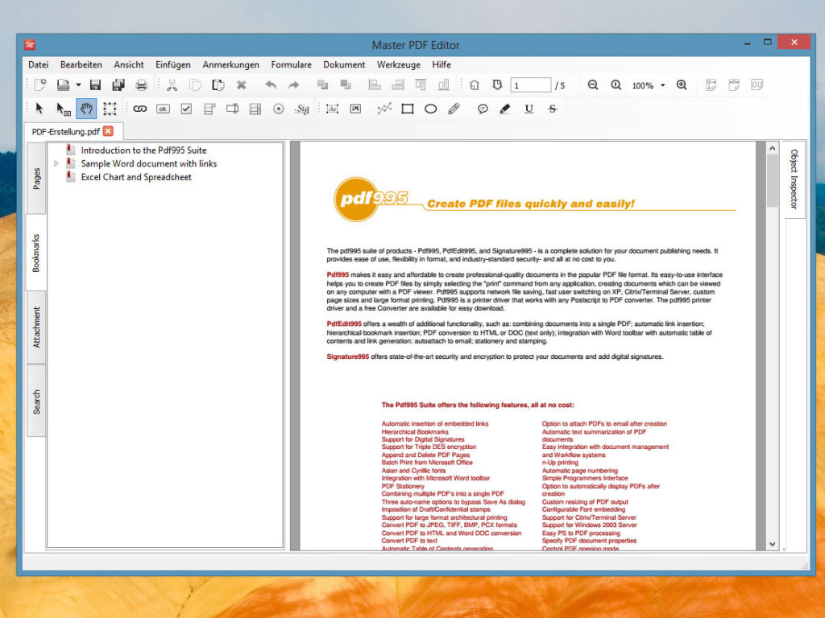The height and width of the screenshot is (618, 825).
Task: Select the Rectangle annotation tool
Action: click(407, 109)
